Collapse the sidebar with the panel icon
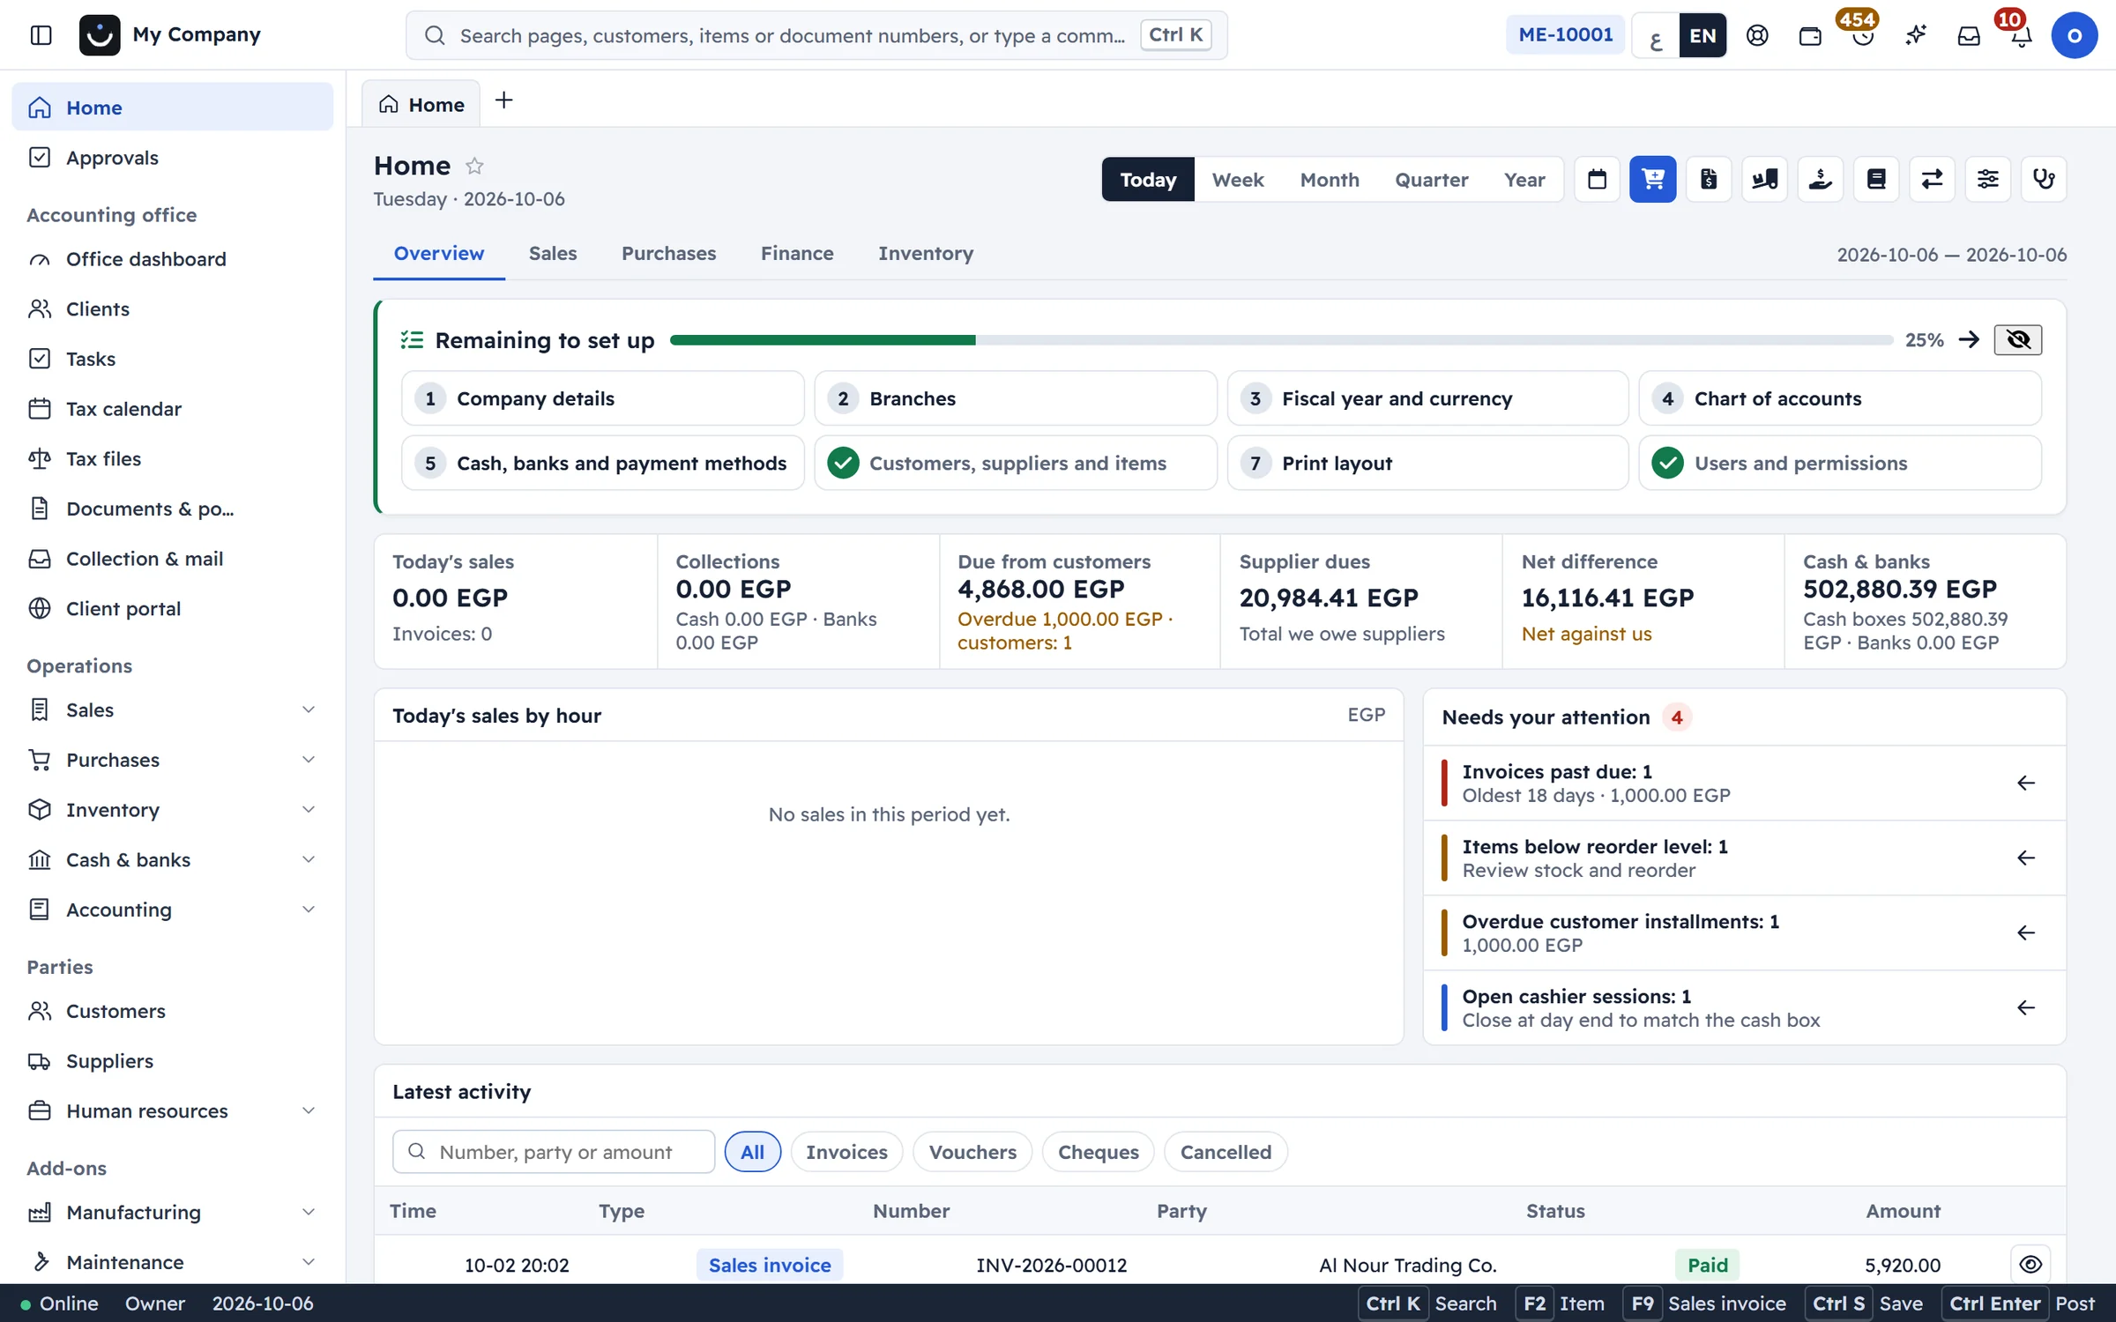The width and height of the screenshot is (2116, 1322). 41,35
